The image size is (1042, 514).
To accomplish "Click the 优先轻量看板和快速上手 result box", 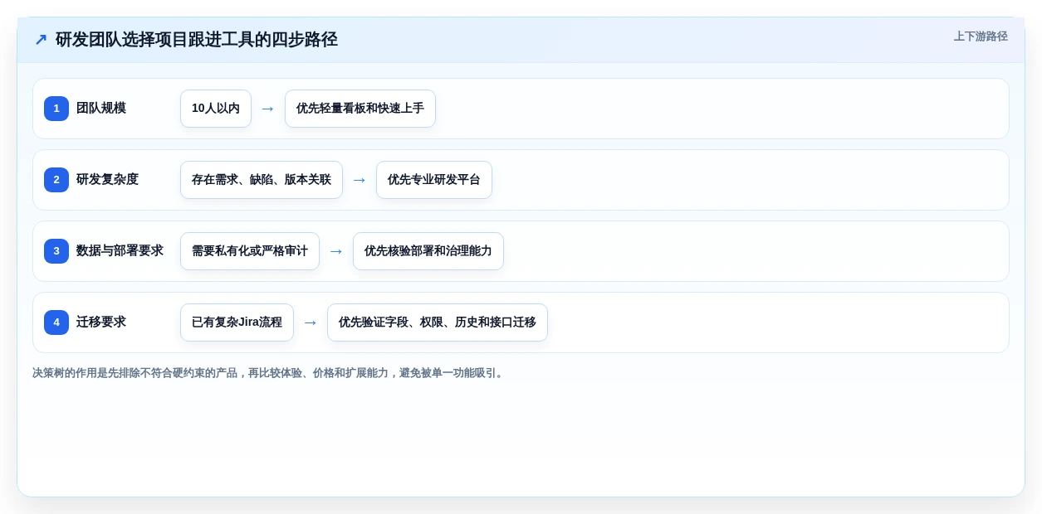I will point(360,109).
